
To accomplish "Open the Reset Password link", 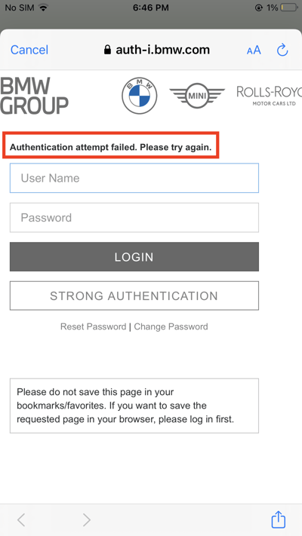I will (93, 326).
